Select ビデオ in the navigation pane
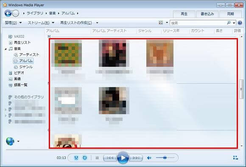246x167 pixels. tap(19, 73)
